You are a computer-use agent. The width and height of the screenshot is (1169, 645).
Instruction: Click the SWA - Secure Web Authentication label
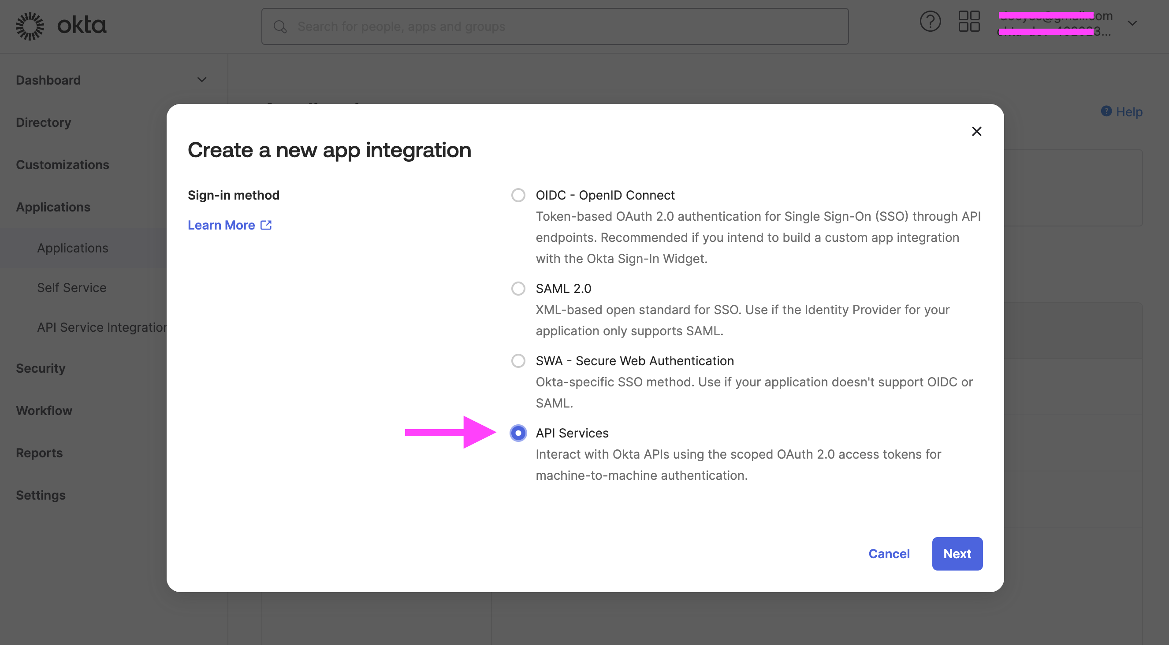coord(634,361)
